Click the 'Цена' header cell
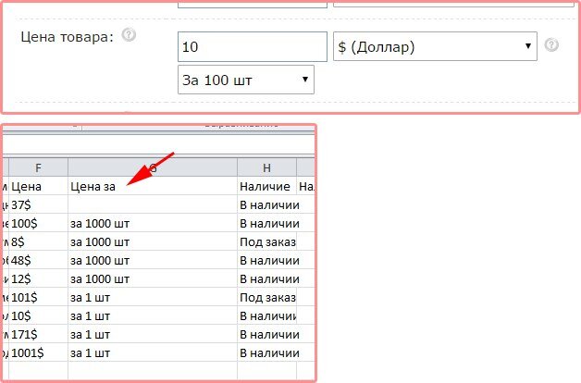The image size is (581, 383). (38, 186)
